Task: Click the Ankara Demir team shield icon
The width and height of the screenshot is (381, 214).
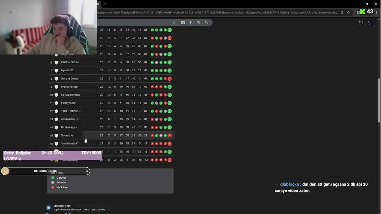Action: (x=56, y=78)
